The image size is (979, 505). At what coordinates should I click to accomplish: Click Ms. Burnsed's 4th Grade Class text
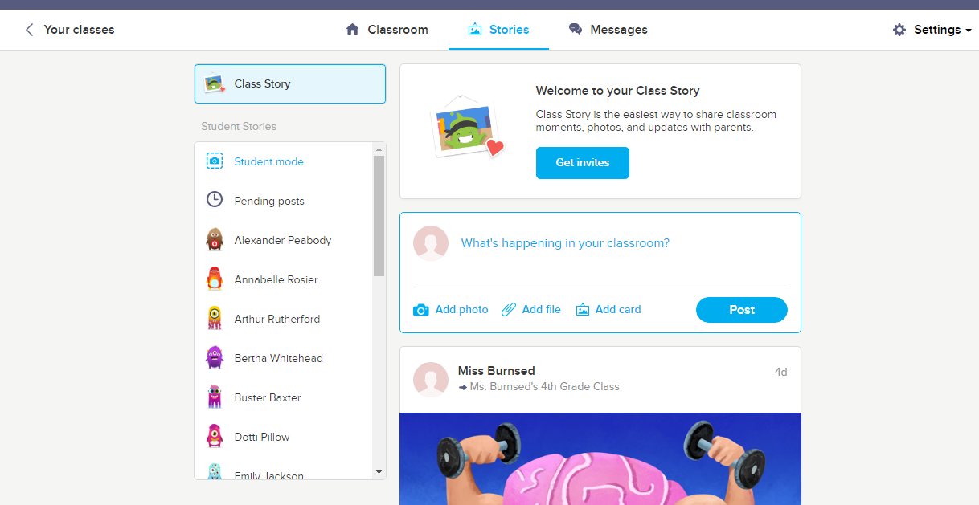point(545,387)
